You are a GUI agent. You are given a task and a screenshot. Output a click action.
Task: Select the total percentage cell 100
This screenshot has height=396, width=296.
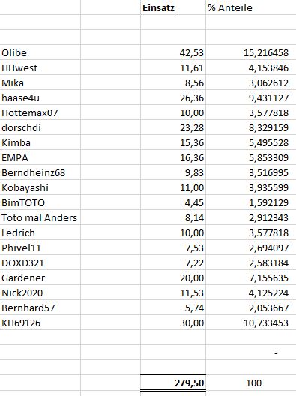click(x=251, y=382)
